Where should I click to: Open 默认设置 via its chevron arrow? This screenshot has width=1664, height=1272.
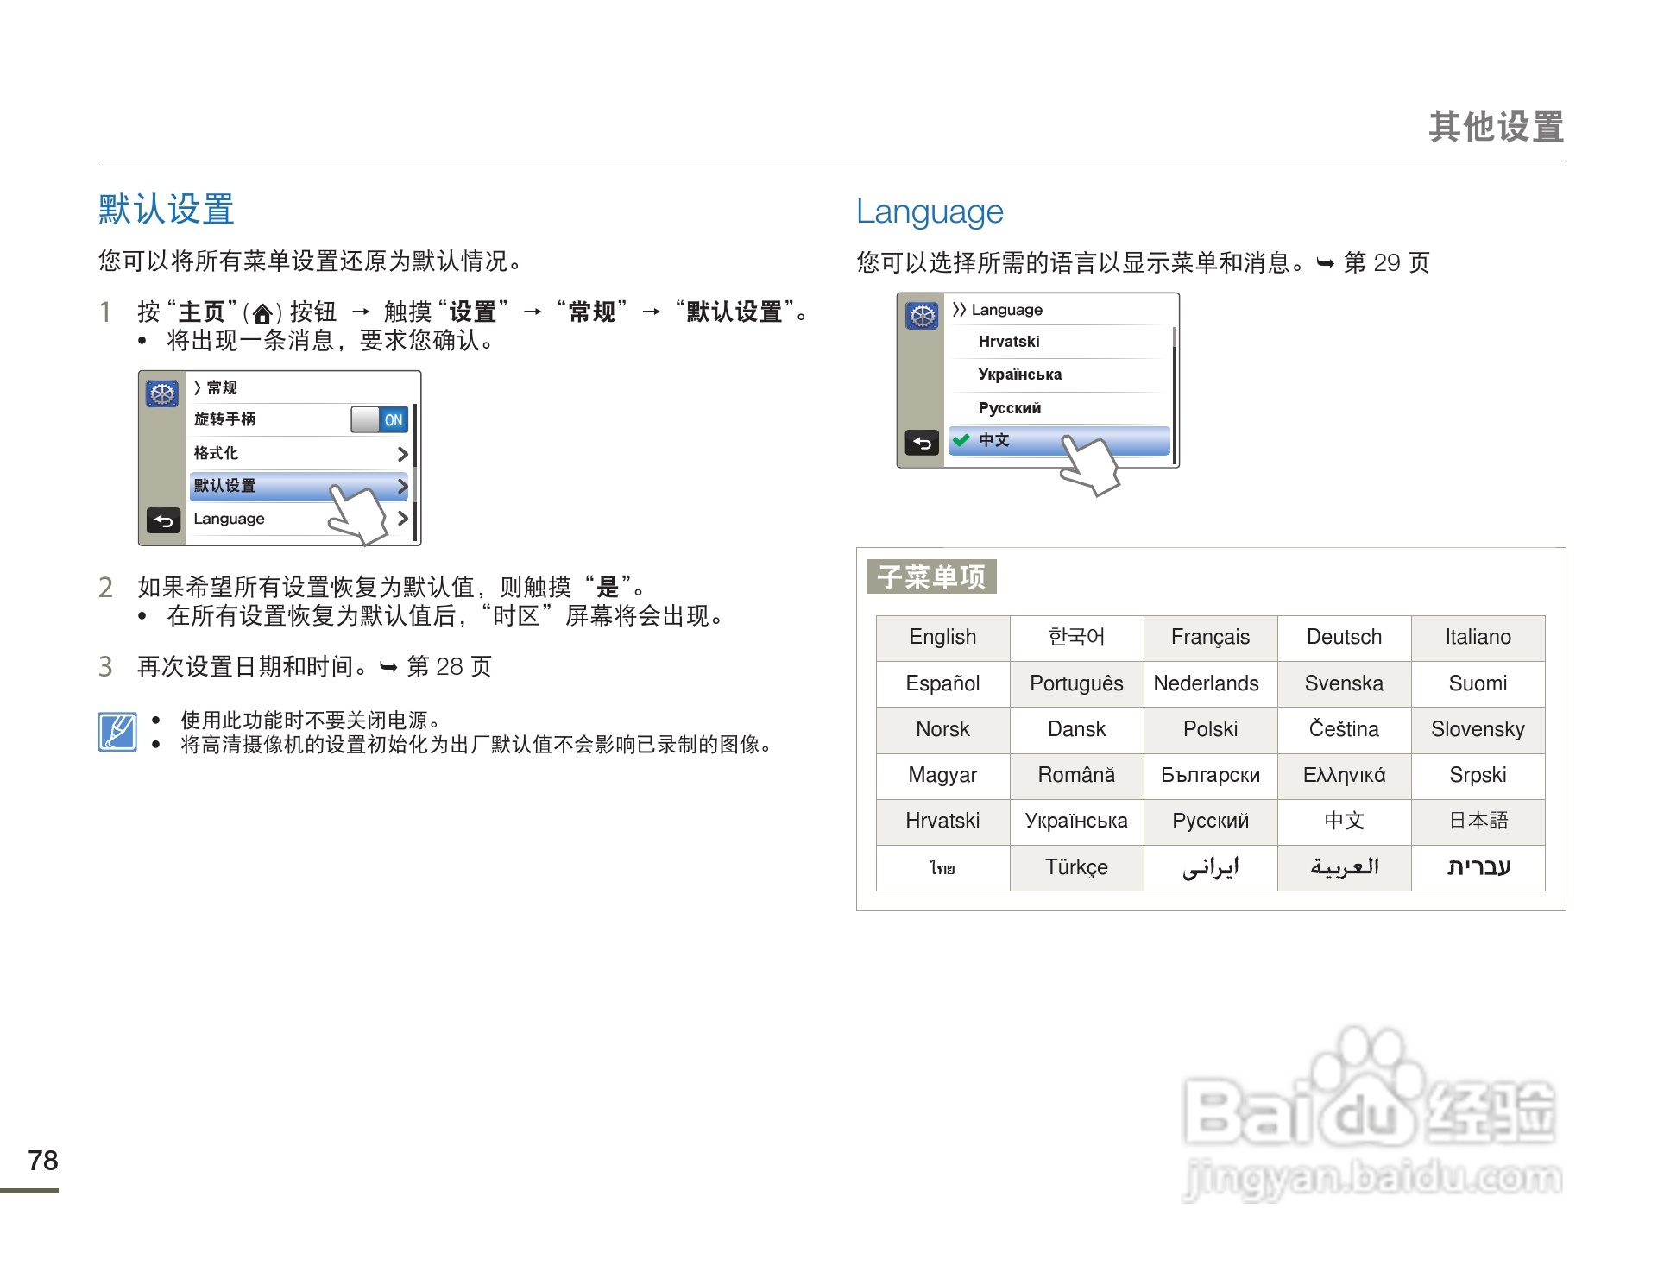pos(402,487)
